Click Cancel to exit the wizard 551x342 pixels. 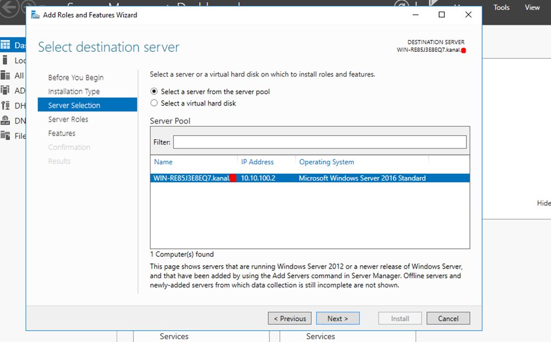coord(448,319)
